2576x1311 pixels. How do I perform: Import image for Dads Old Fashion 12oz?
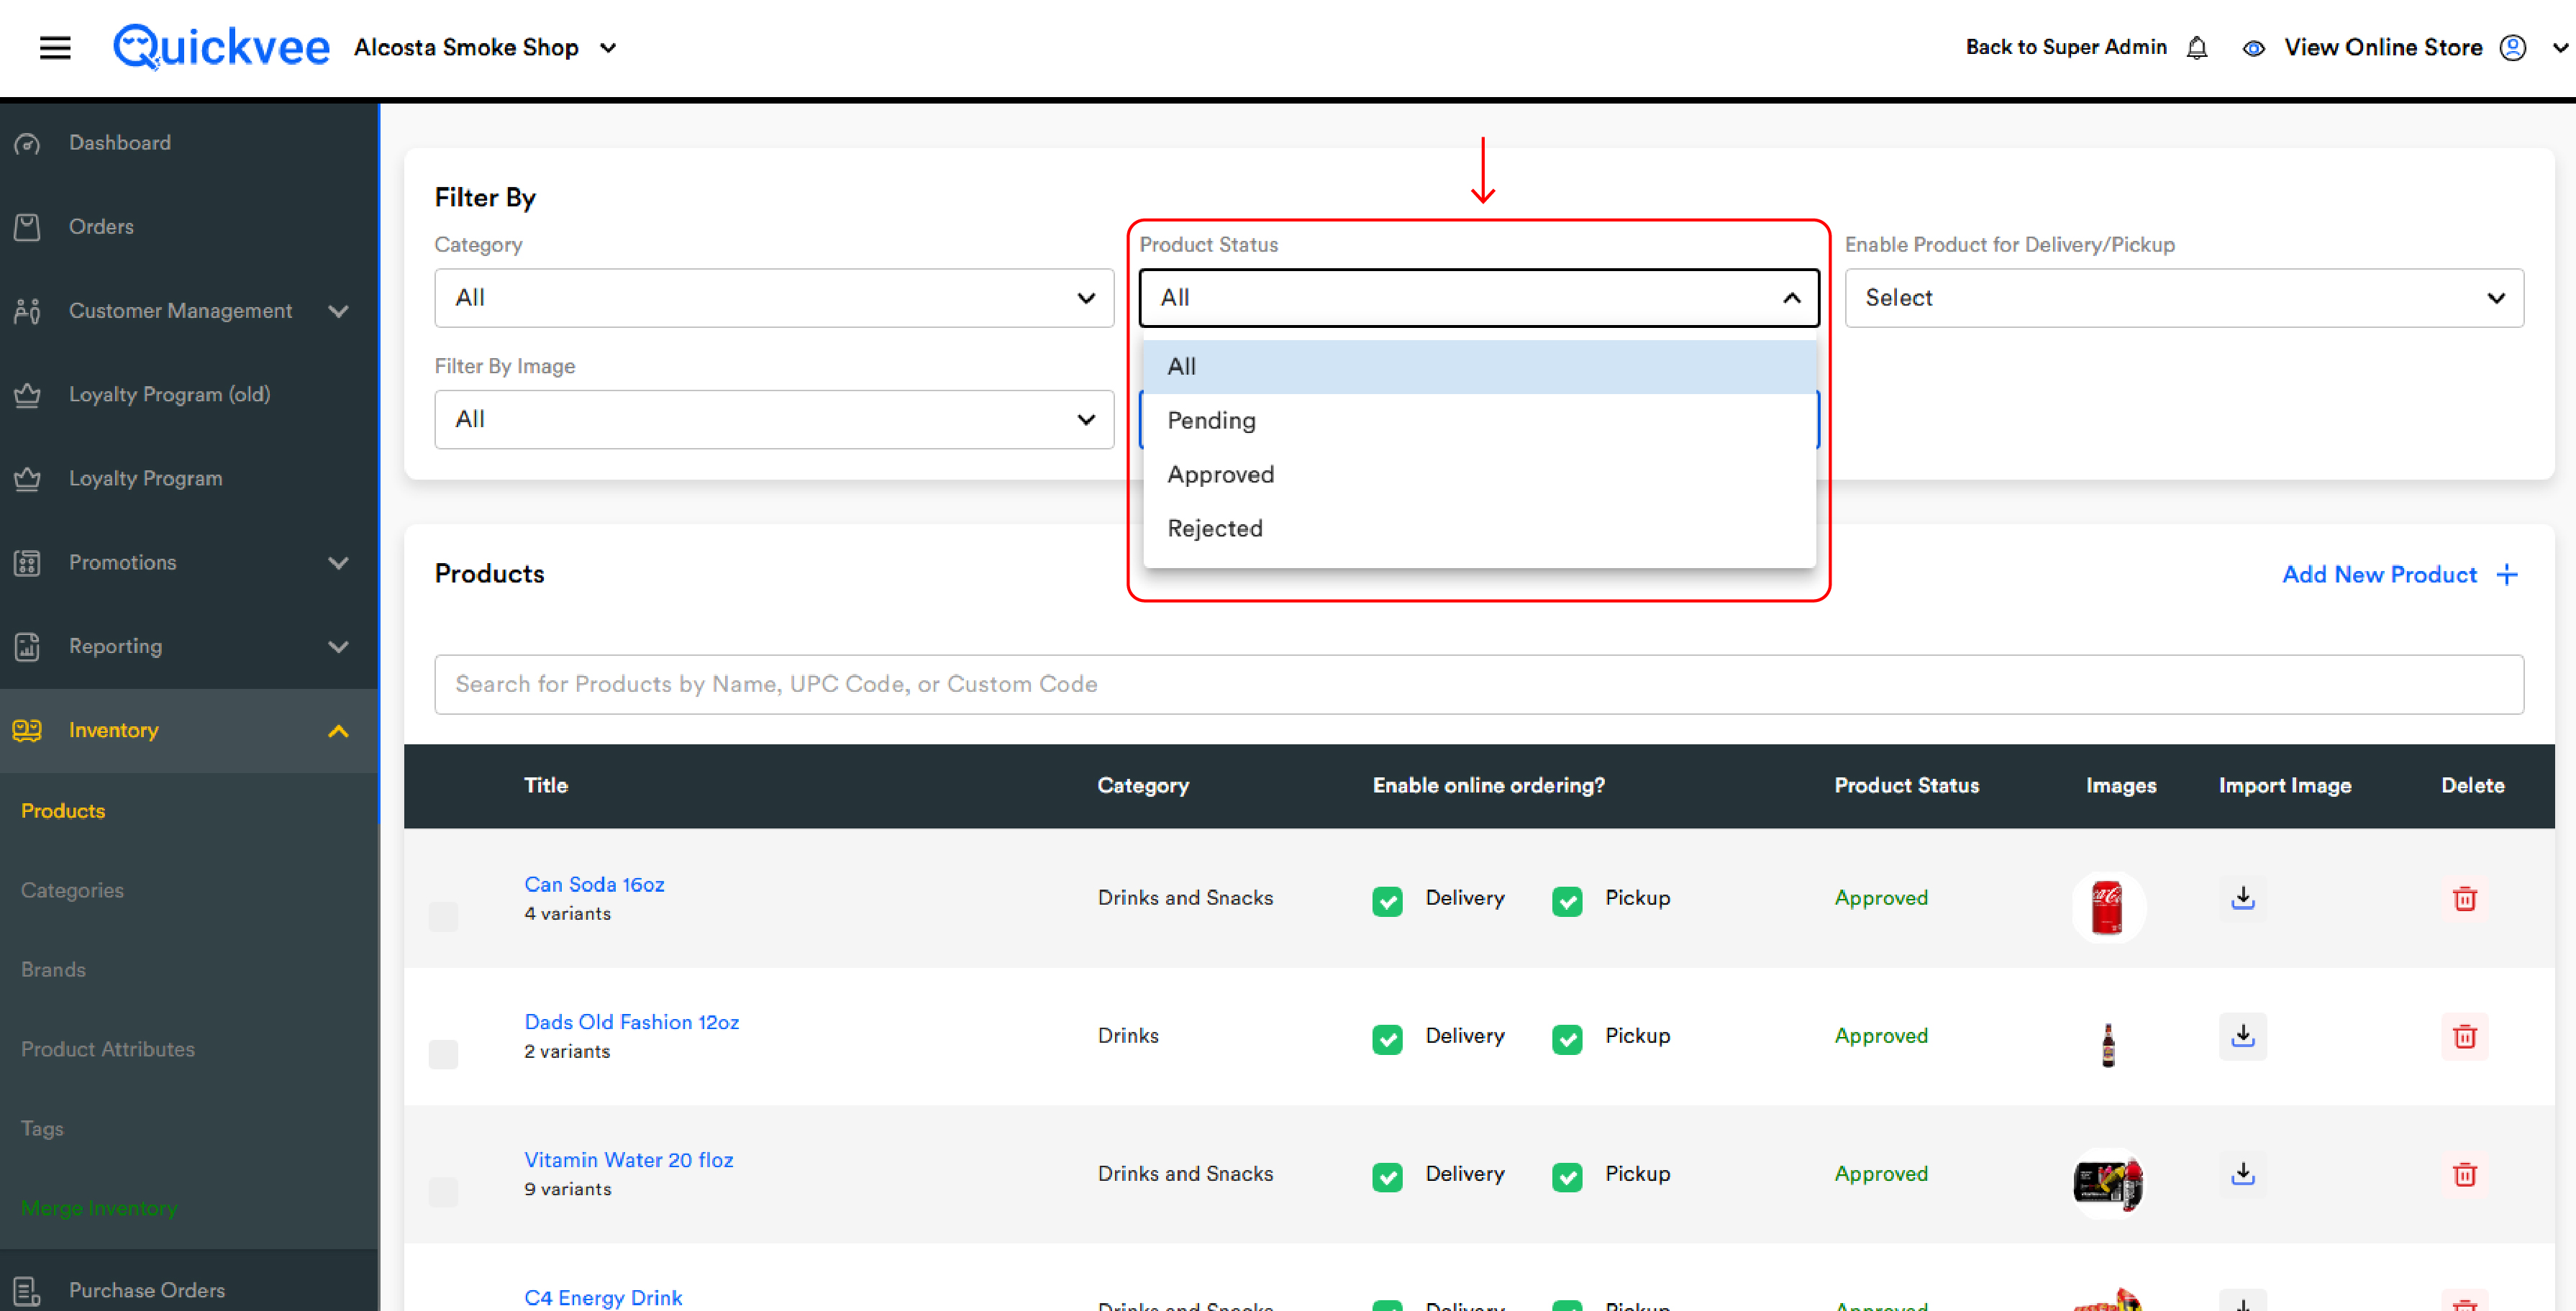[x=2242, y=1035]
